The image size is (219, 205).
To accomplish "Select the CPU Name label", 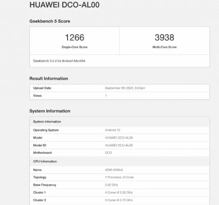I will 37,170.
